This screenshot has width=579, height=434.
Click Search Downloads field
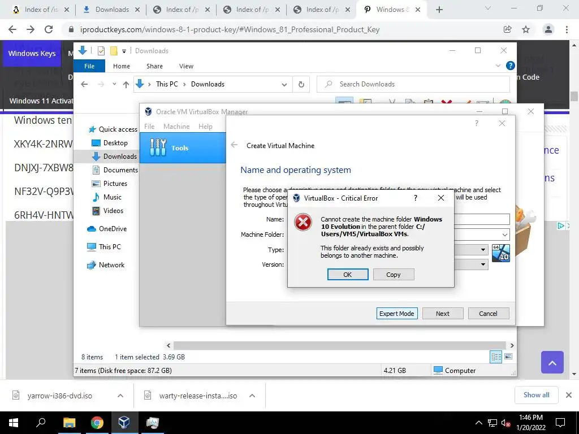(413, 84)
